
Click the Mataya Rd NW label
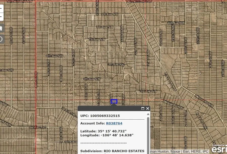pyautogui.click(x=173, y=104)
